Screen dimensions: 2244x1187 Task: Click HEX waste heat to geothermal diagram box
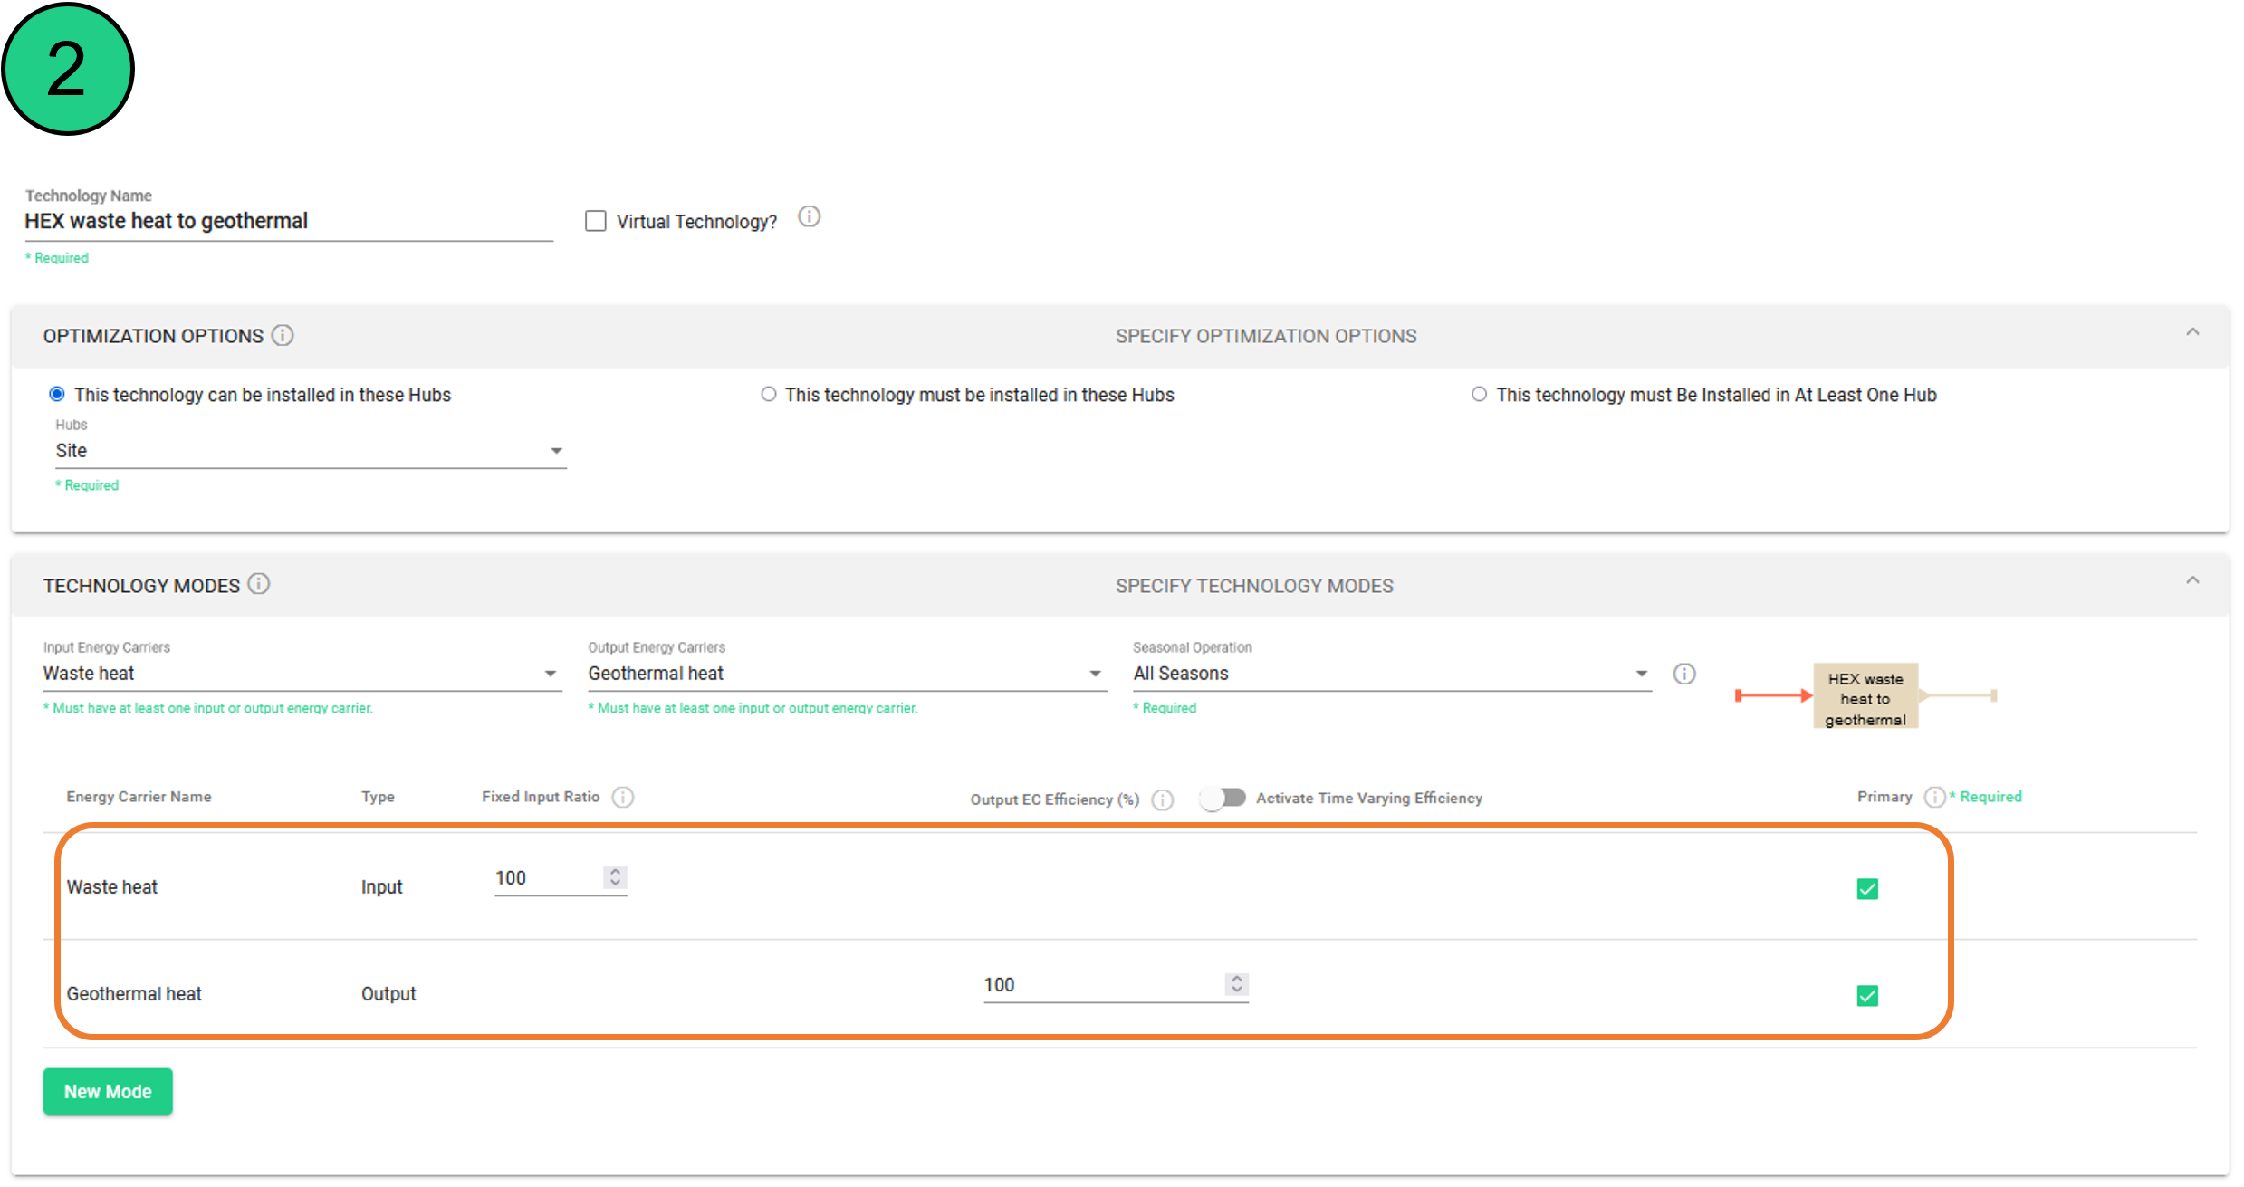pos(1865,697)
